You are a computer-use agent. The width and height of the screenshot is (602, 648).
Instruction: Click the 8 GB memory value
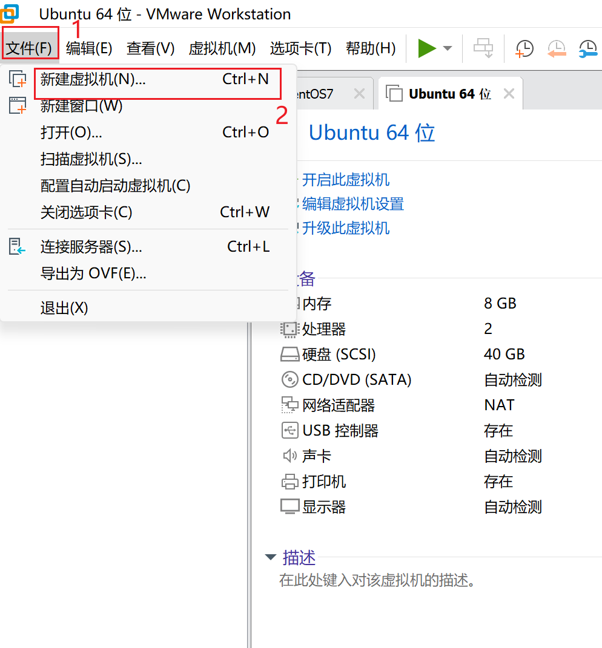pyautogui.click(x=500, y=303)
